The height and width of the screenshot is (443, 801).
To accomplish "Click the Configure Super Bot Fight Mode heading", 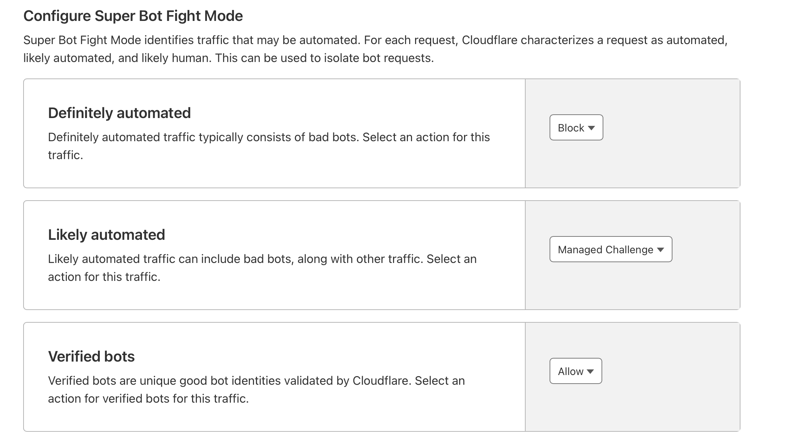I will [133, 16].
